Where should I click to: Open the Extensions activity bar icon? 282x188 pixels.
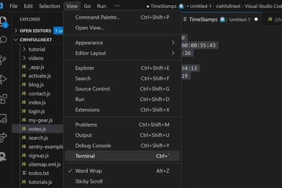click(3, 99)
